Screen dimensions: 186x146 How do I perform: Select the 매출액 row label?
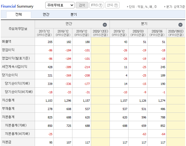[7, 42]
